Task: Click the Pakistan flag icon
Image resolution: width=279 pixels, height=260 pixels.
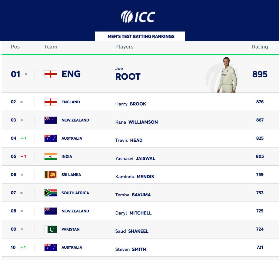Action: click(x=51, y=229)
